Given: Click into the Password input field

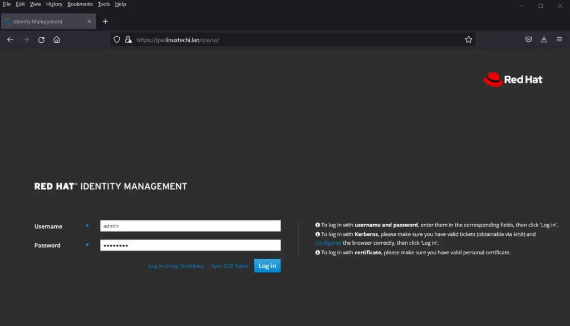Looking at the screenshot, I should tap(190, 245).
